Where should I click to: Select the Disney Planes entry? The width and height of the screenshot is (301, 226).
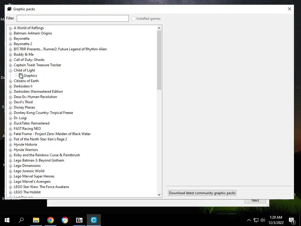[24, 107]
